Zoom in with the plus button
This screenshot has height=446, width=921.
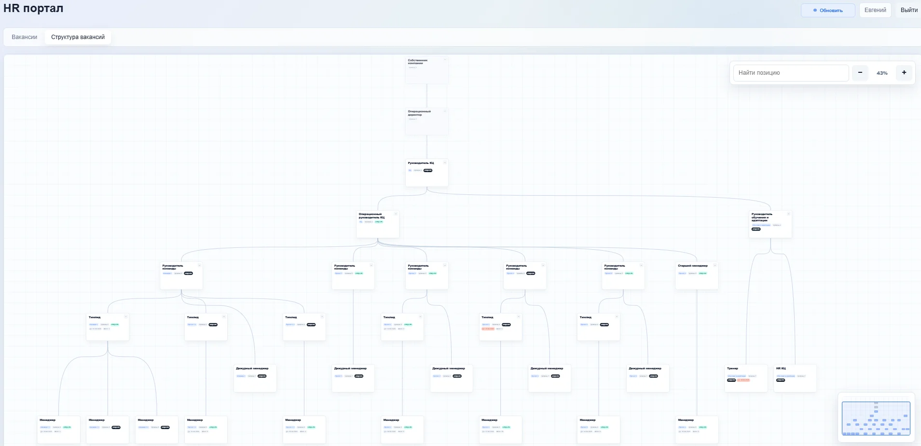pyautogui.click(x=904, y=73)
